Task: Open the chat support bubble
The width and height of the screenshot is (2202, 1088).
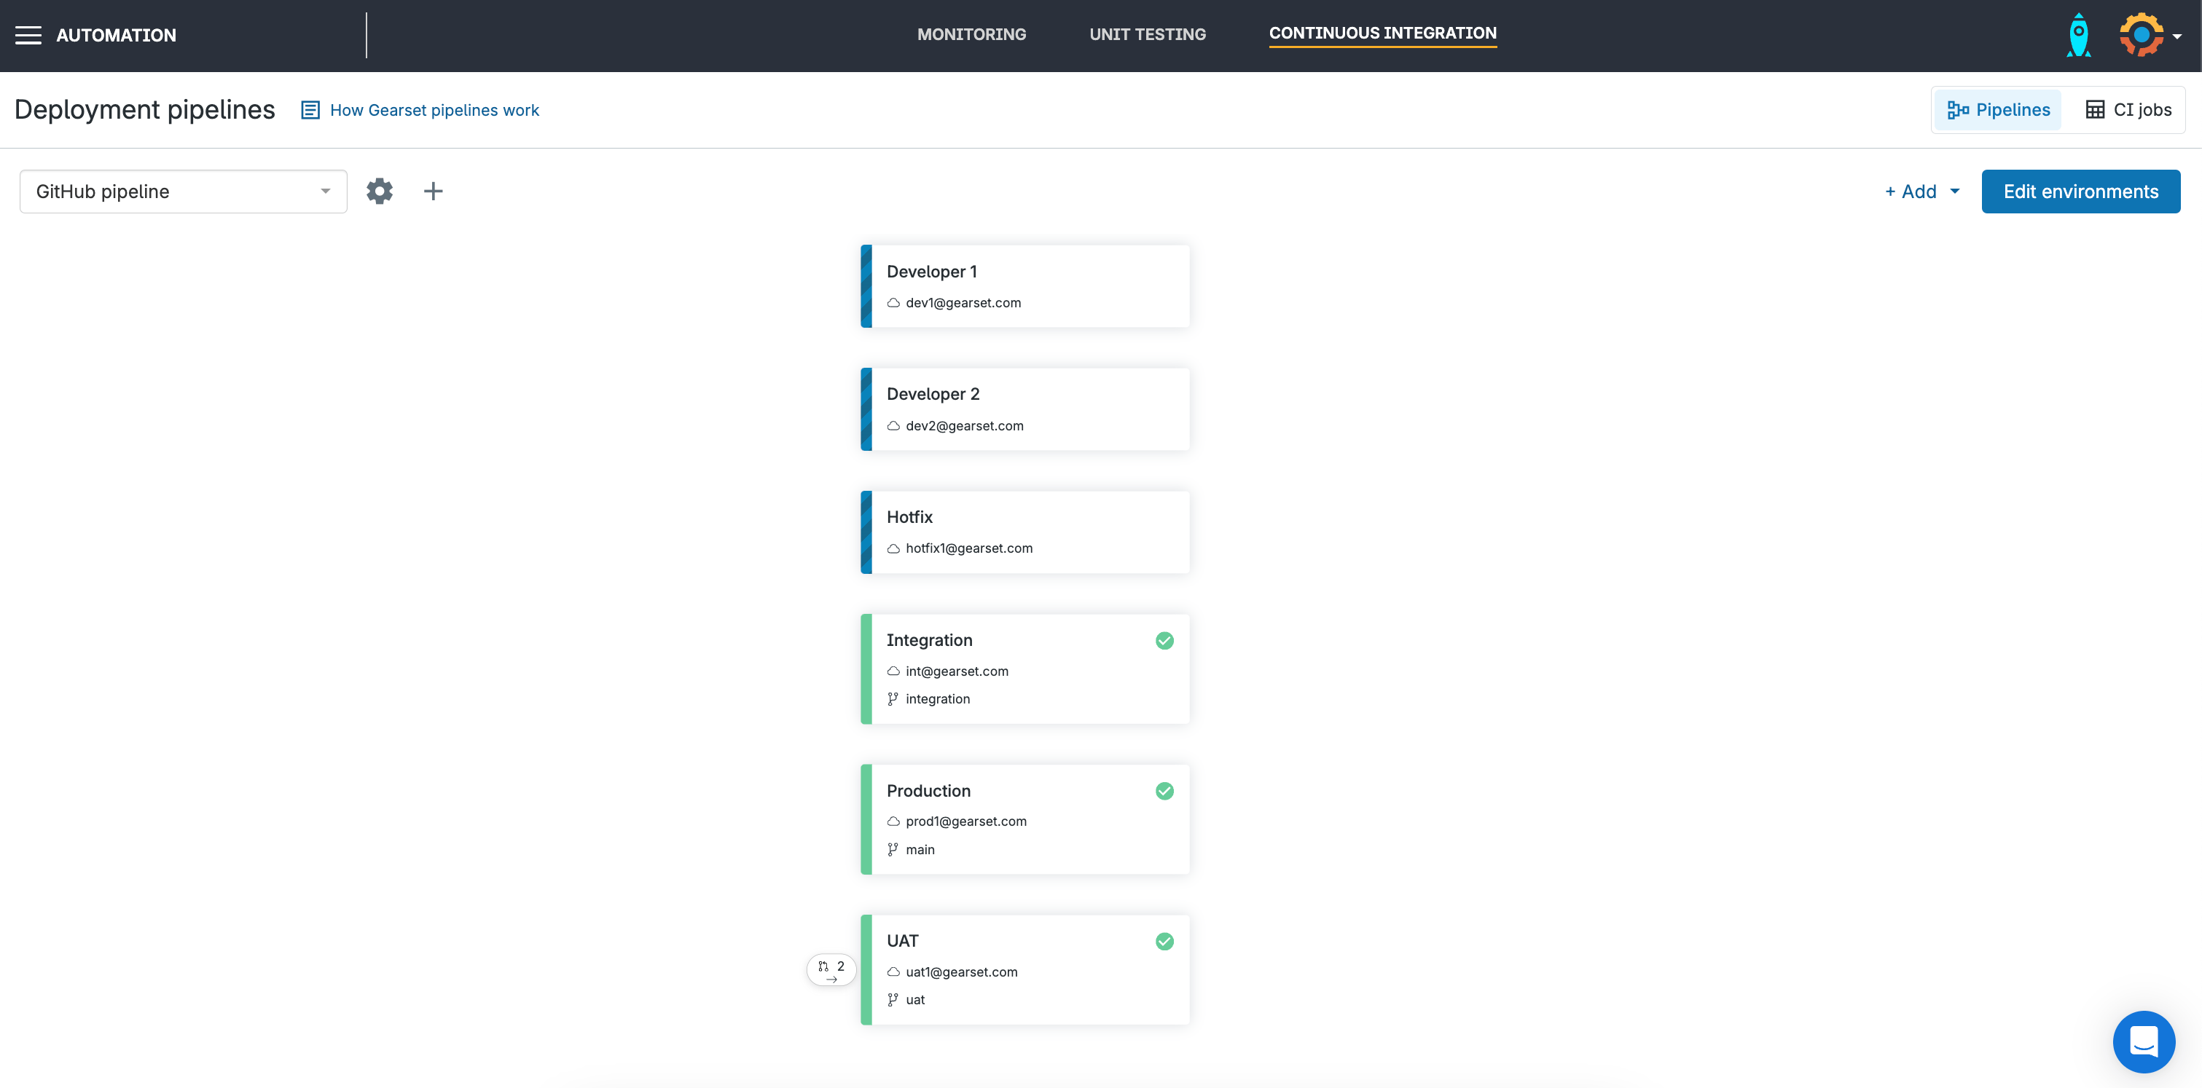Action: 2143,1041
